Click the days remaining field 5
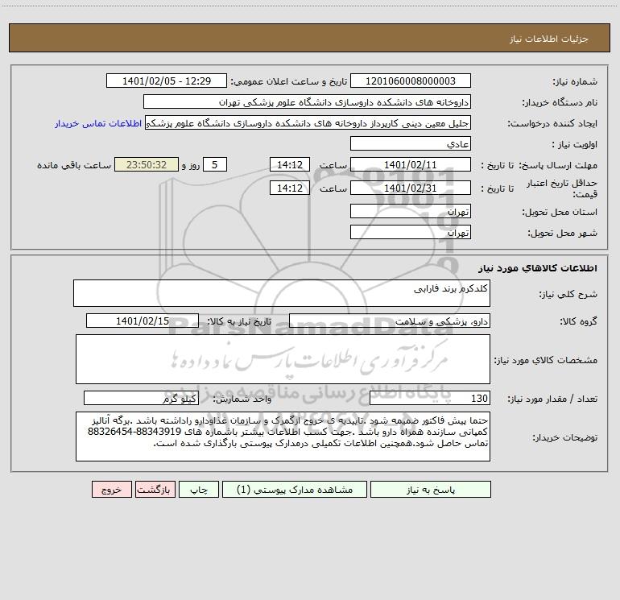 click(215, 164)
